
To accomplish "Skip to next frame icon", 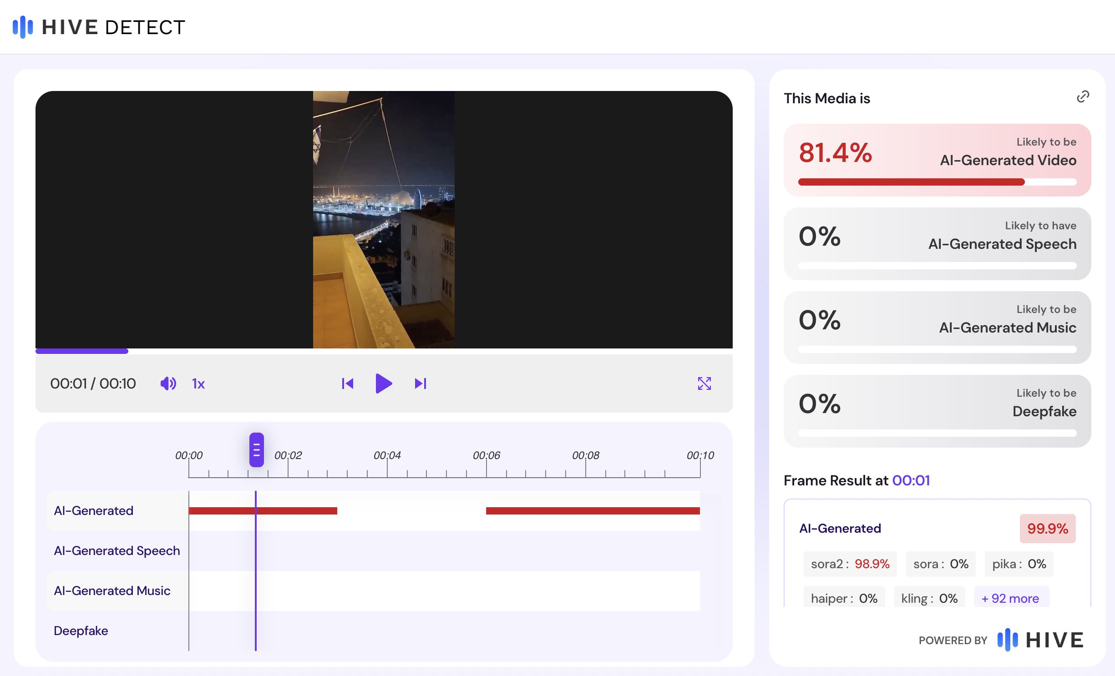I will pos(420,383).
